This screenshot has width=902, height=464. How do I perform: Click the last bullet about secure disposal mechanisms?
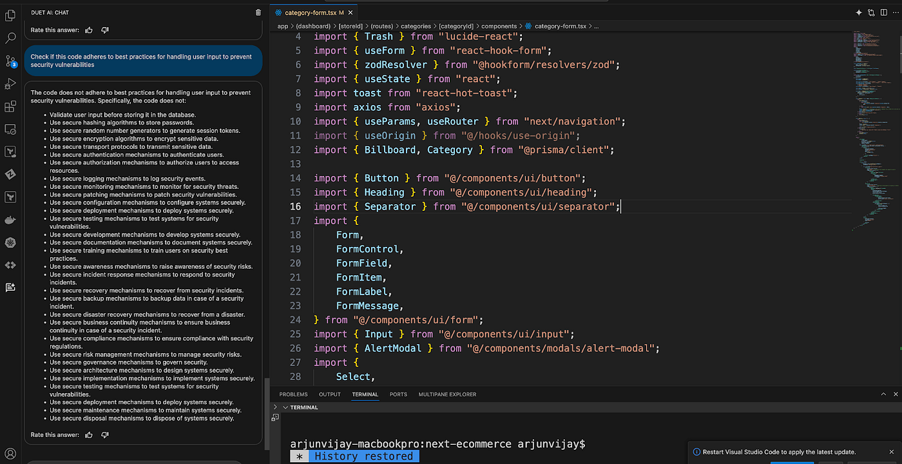click(142, 418)
